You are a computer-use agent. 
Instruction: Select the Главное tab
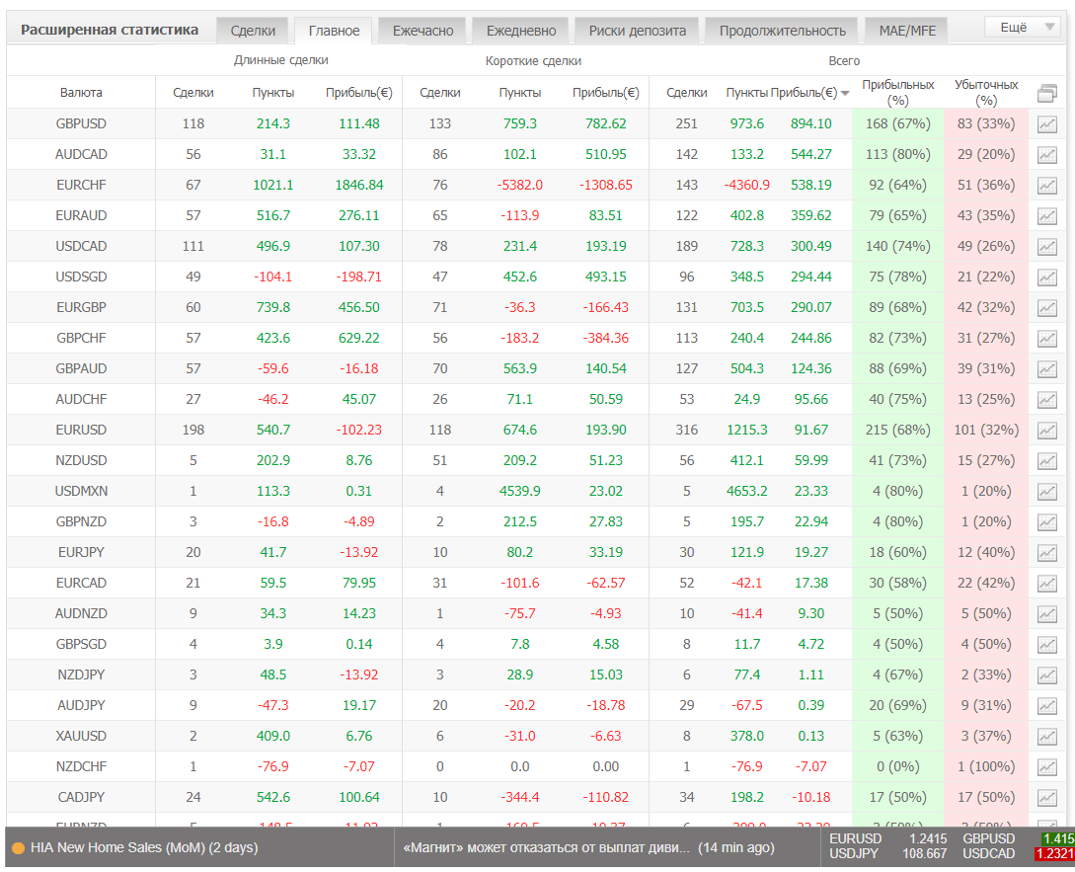334,31
